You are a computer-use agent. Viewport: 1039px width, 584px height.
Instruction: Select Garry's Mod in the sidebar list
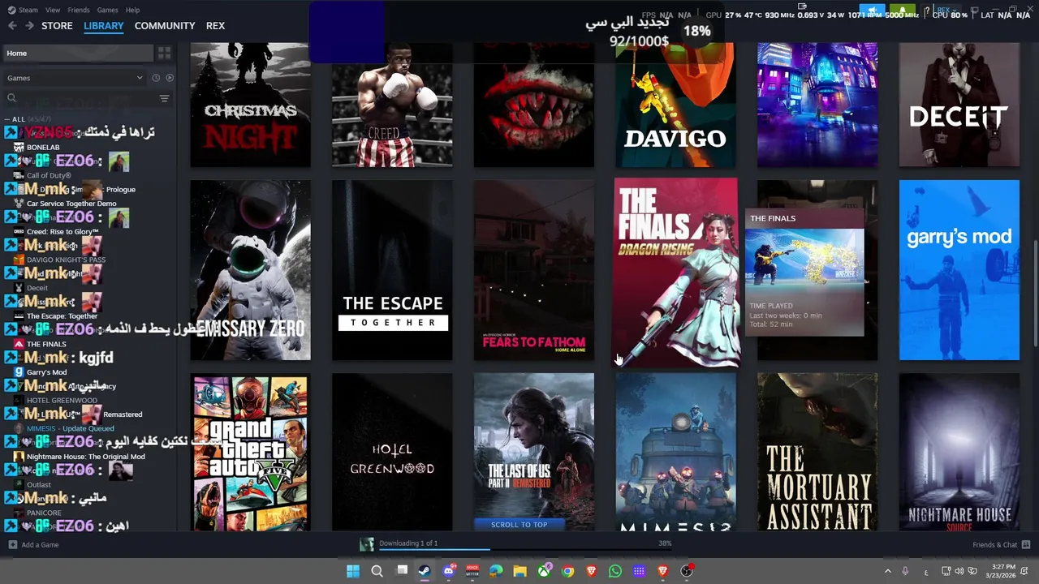coord(46,372)
